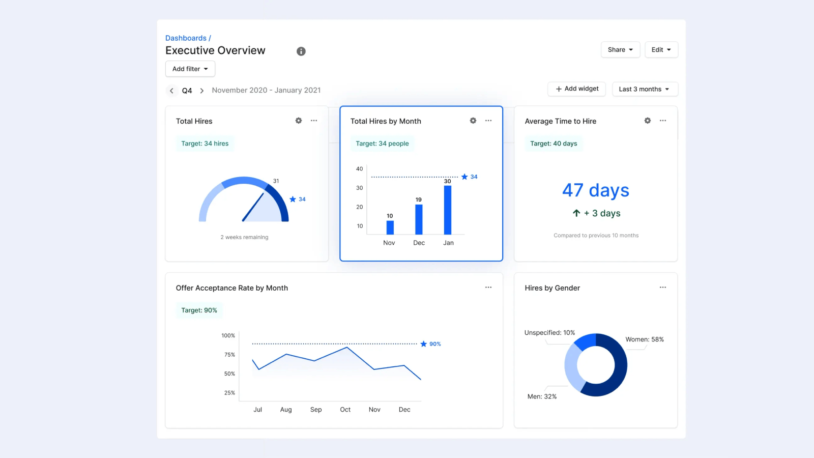Open the Last 3 months date range dropdown
The image size is (814, 458).
point(645,89)
